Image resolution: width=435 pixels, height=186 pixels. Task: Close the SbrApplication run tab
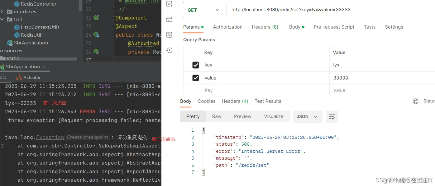click(44, 67)
